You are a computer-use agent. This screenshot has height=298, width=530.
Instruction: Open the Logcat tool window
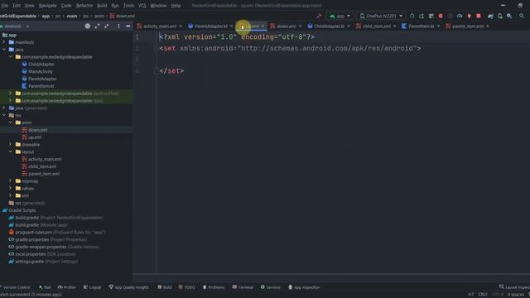[x=92, y=287]
